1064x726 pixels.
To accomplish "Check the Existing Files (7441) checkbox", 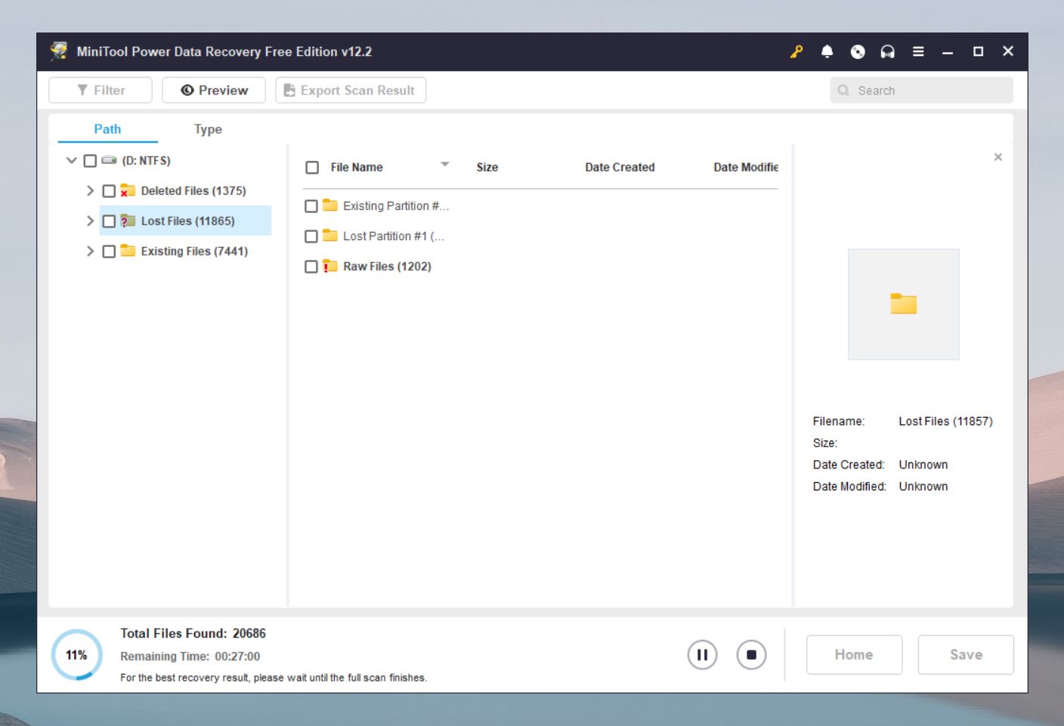I will (x=109, y=252).
